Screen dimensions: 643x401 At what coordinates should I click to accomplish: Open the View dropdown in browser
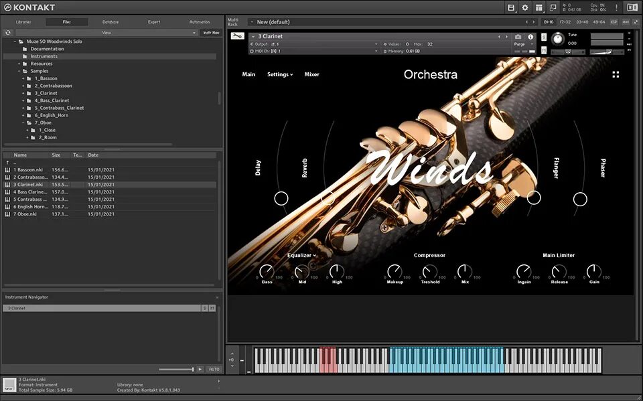coord(106,32)
